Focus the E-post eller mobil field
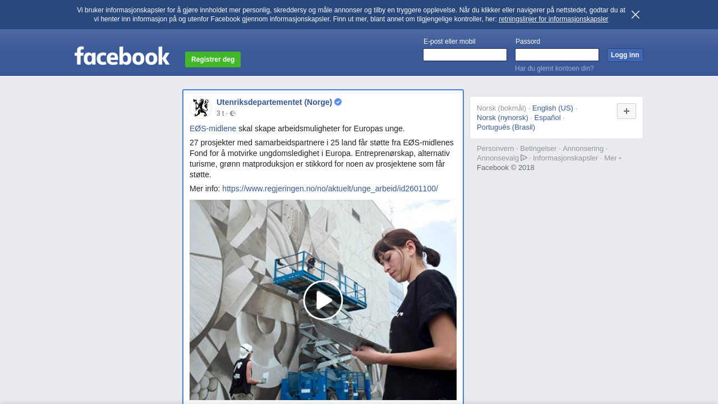Image resolution: width=718 pixels, height=404 pixels. [x=465, y=54]
